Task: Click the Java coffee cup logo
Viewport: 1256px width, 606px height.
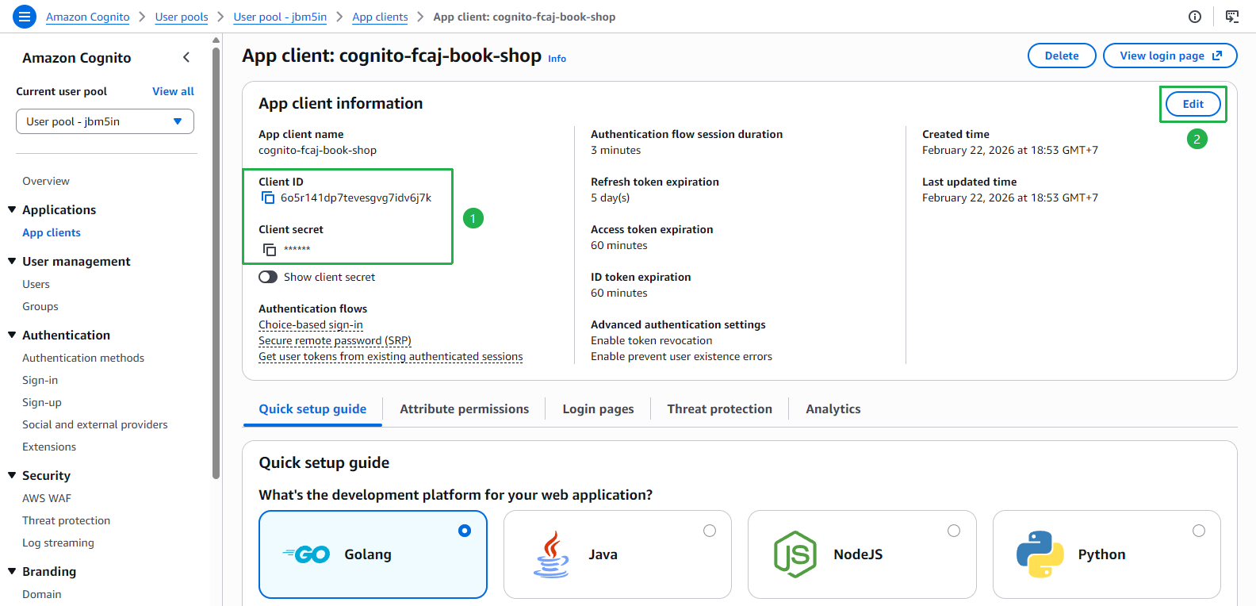Action: coord(552,554)
